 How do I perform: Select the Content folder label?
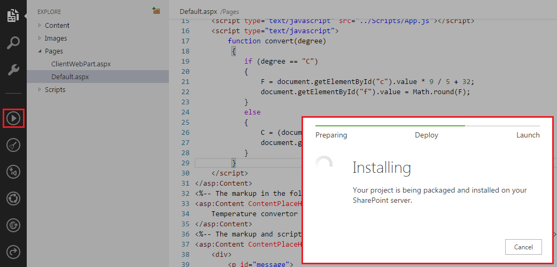(x=57, y=25)
